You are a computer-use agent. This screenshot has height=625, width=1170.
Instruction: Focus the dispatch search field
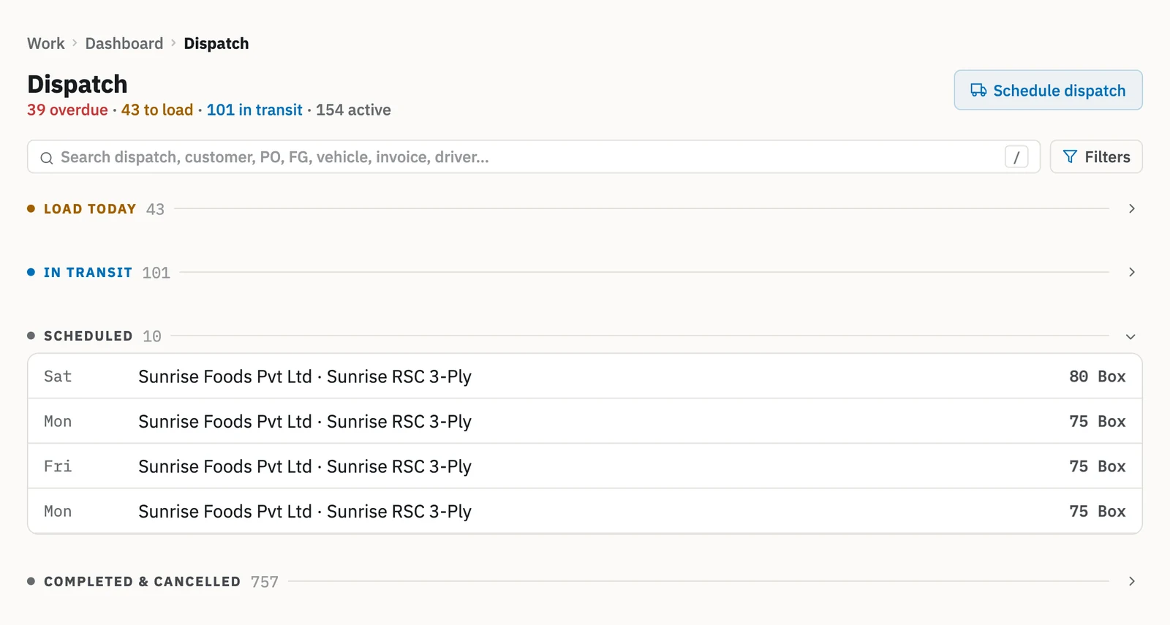tap(533, 156)
